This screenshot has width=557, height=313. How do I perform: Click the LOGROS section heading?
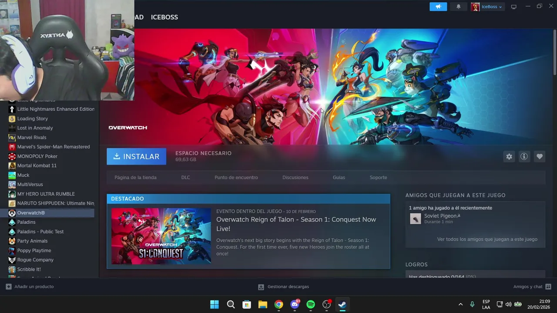(x=416, y=264)
